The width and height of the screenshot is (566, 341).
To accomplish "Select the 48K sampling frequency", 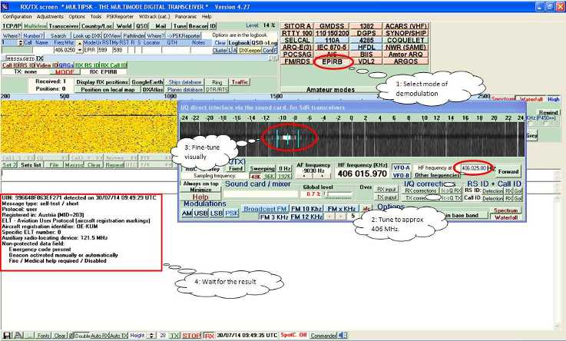I will click(256, 176).
